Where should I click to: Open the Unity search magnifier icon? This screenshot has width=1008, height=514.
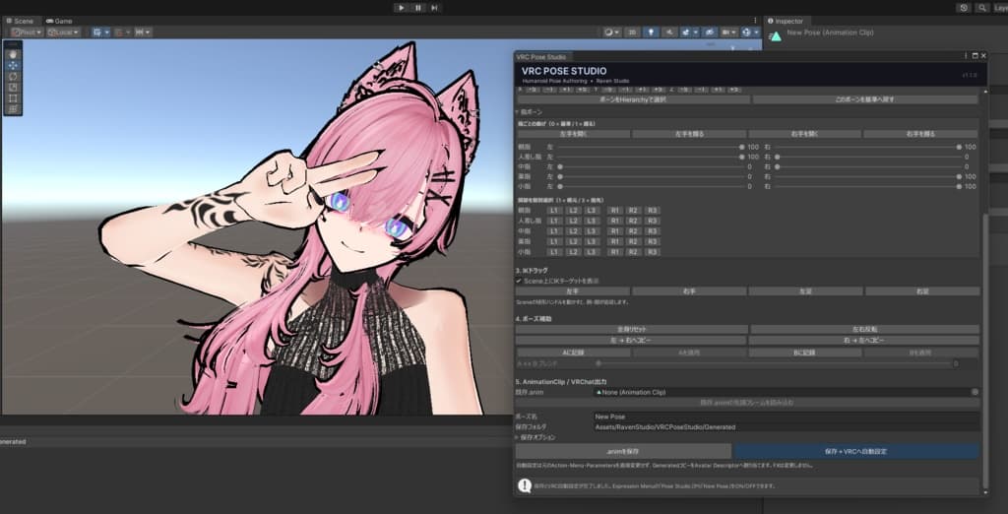click(982, 8)
